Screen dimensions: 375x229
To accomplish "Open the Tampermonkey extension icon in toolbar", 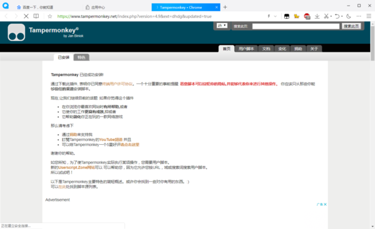I will tap(286, 16).
